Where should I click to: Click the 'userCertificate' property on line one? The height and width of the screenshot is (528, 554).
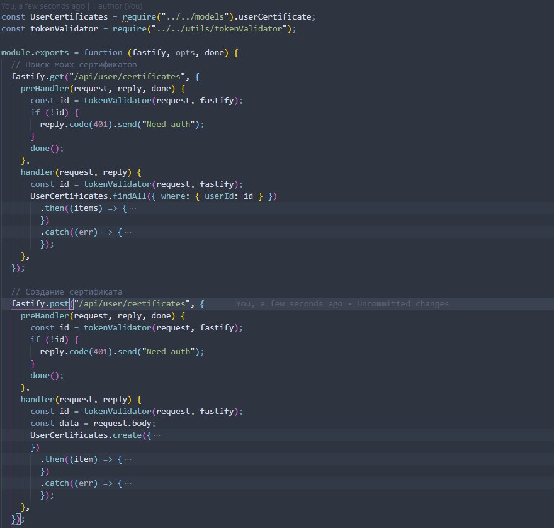click(x=275, y=17)
